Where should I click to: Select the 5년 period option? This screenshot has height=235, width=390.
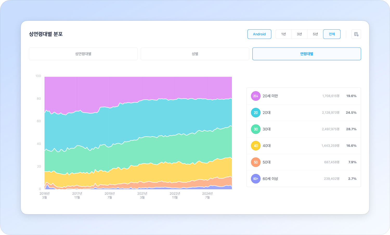coord(315,34)
